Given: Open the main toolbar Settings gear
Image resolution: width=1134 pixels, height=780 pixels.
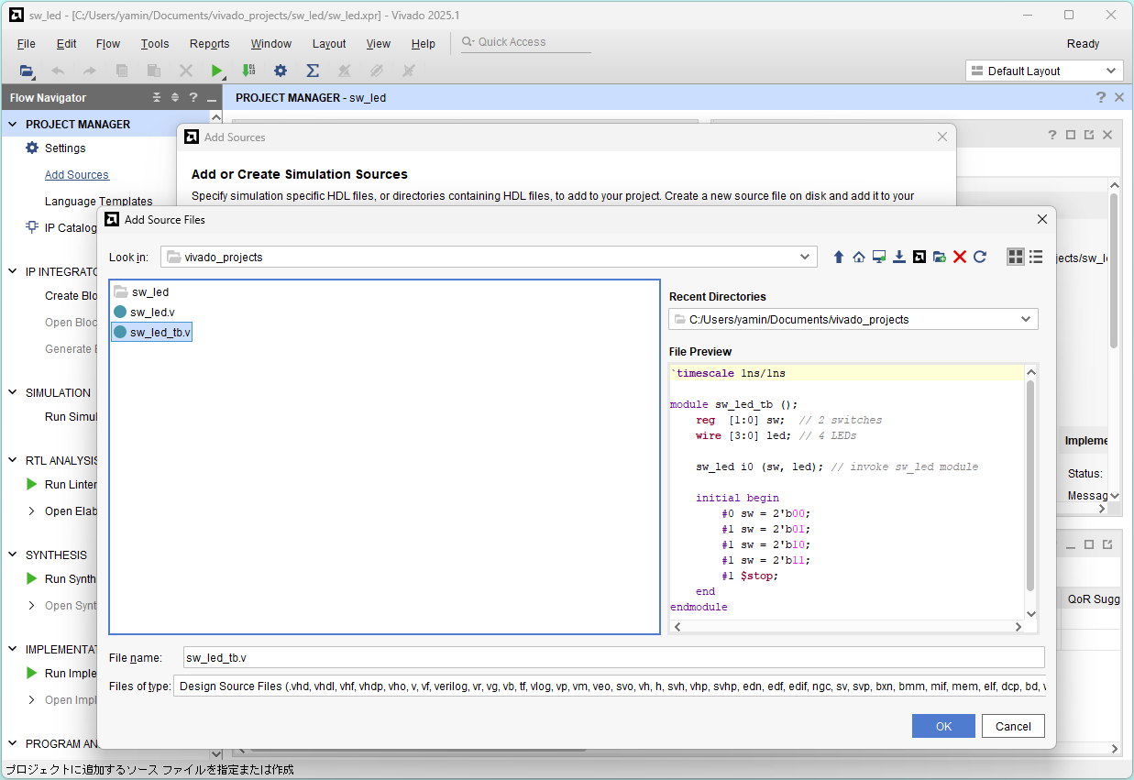Looking at the screenshot, I should (x=281, y=71).
